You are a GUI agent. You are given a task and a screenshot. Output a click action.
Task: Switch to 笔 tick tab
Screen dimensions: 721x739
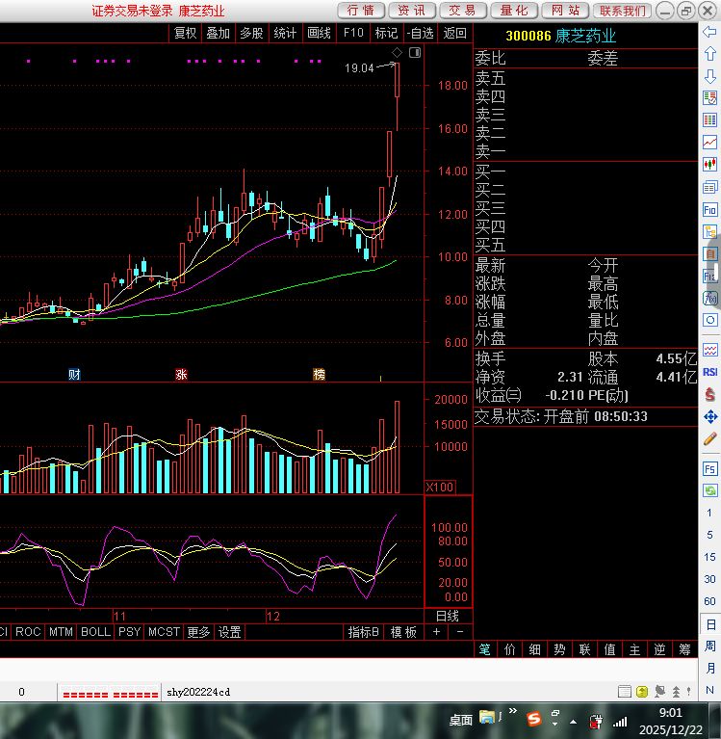(x=484, y=649)
